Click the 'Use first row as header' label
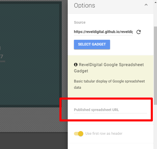Image resolution: width=157 pixels, height=149 pixels. tap(104, 134)
